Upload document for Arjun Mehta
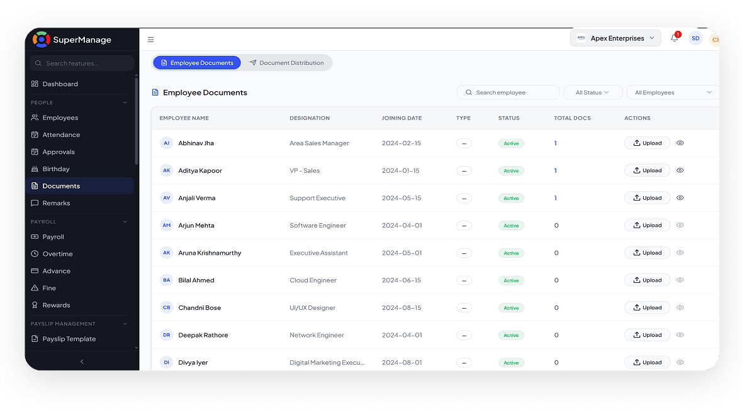 coord(647,226)
